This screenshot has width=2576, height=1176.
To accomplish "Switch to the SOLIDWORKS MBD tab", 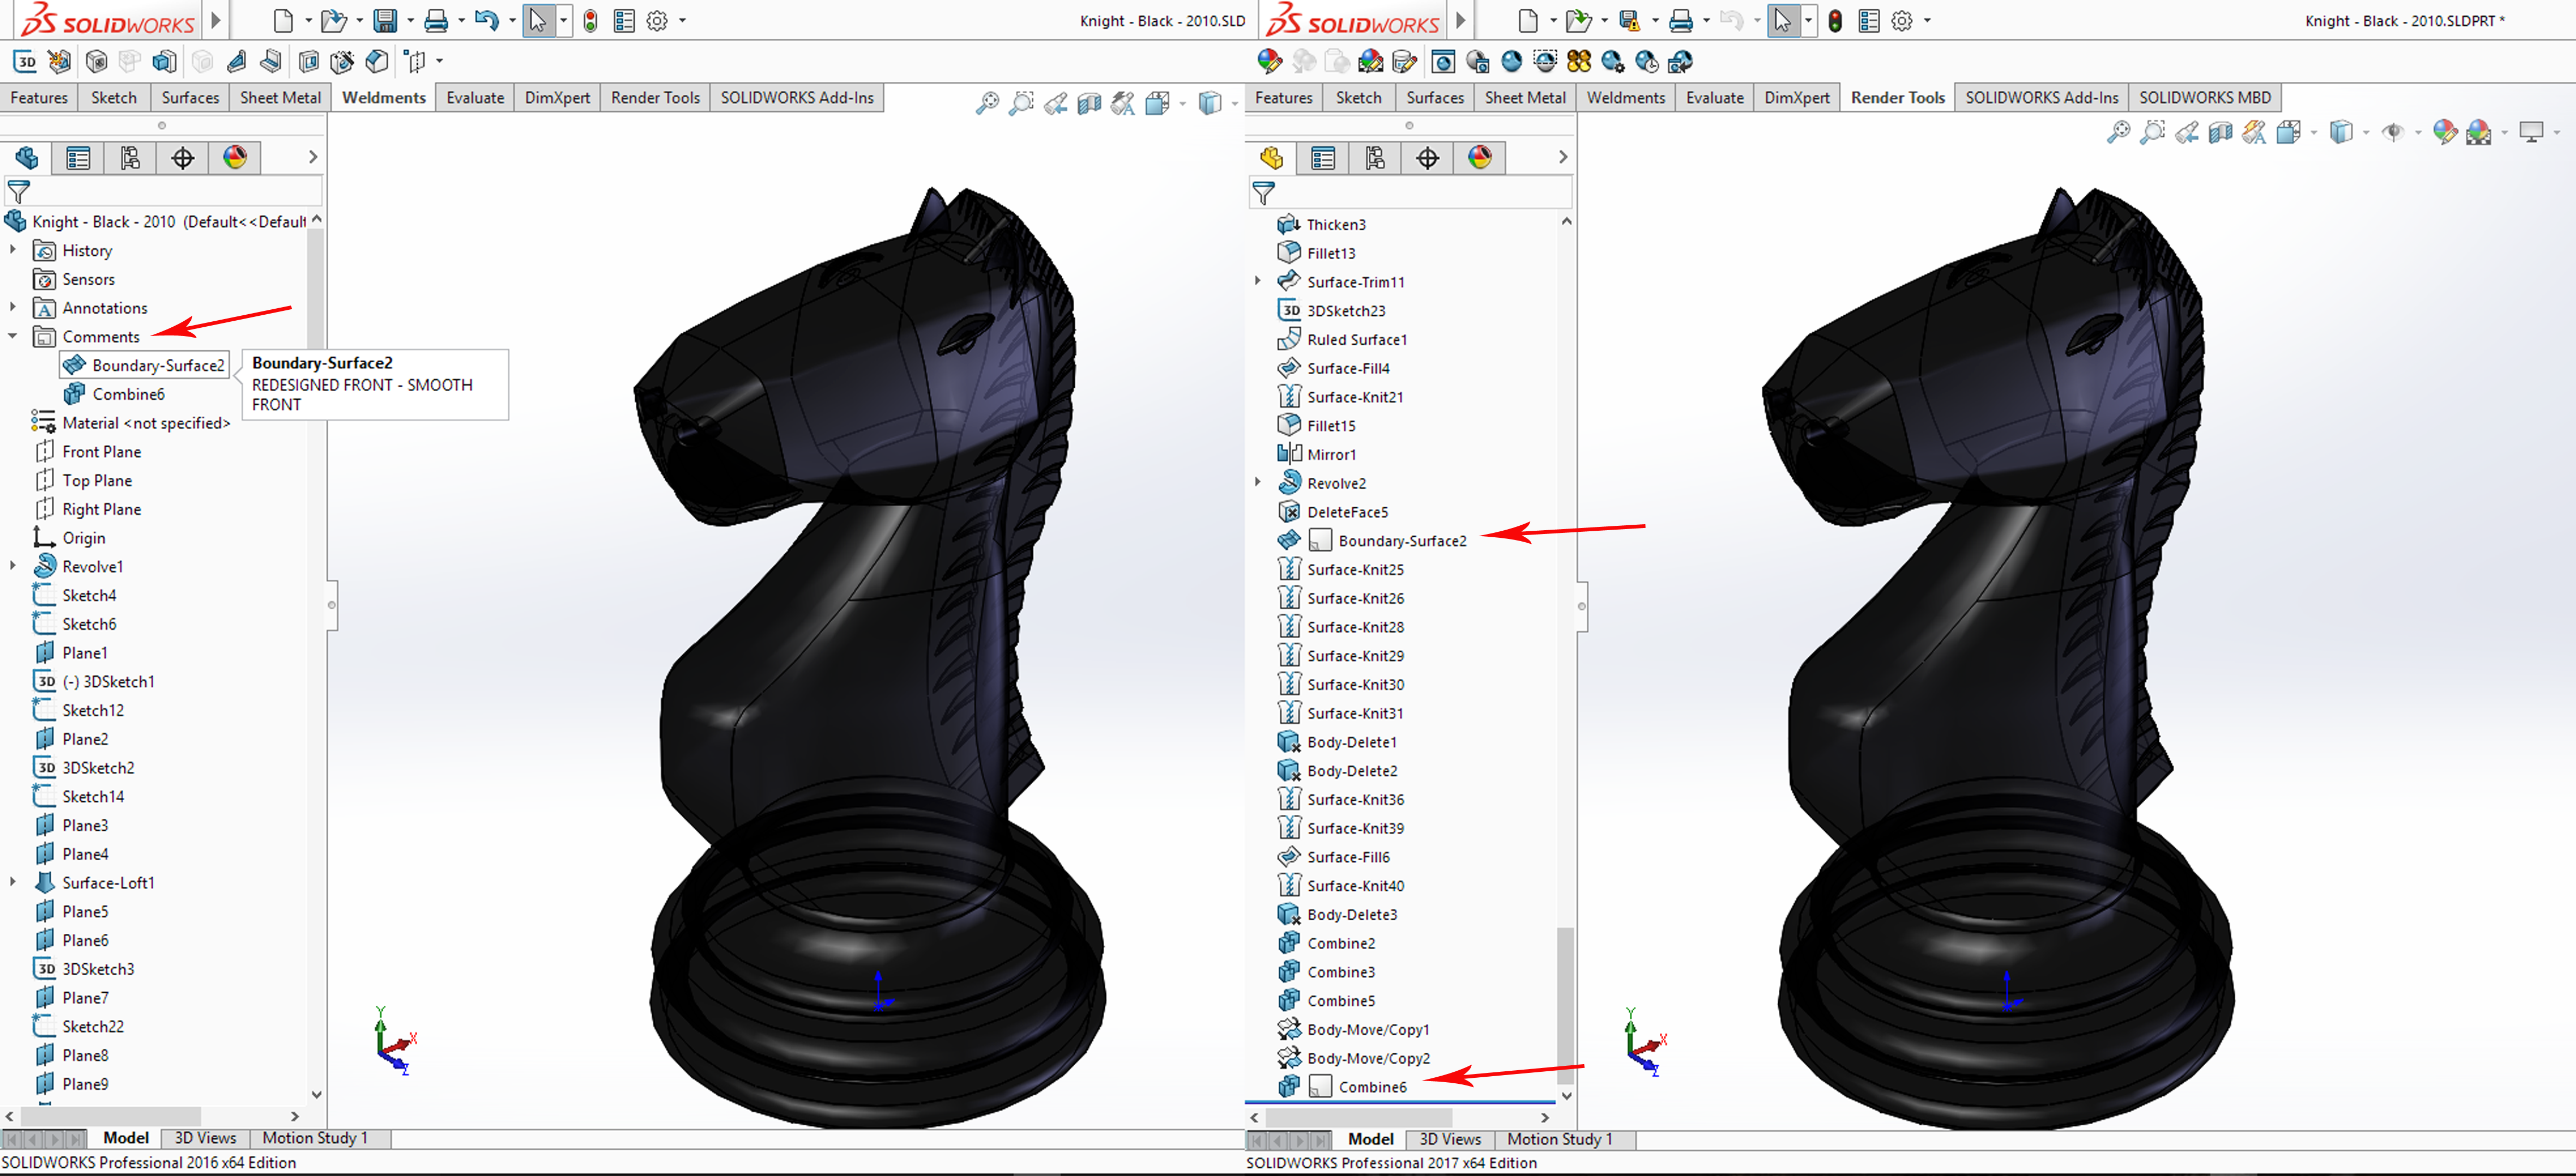I will point(2204,97).
